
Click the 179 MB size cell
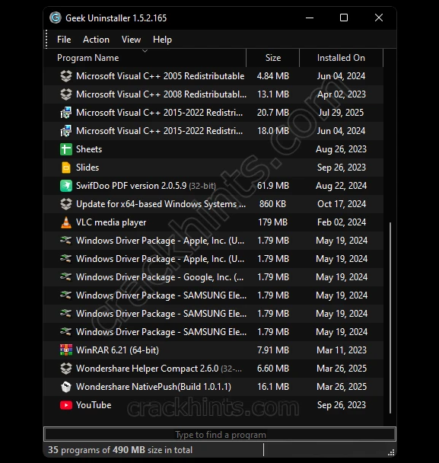point(272,222)
